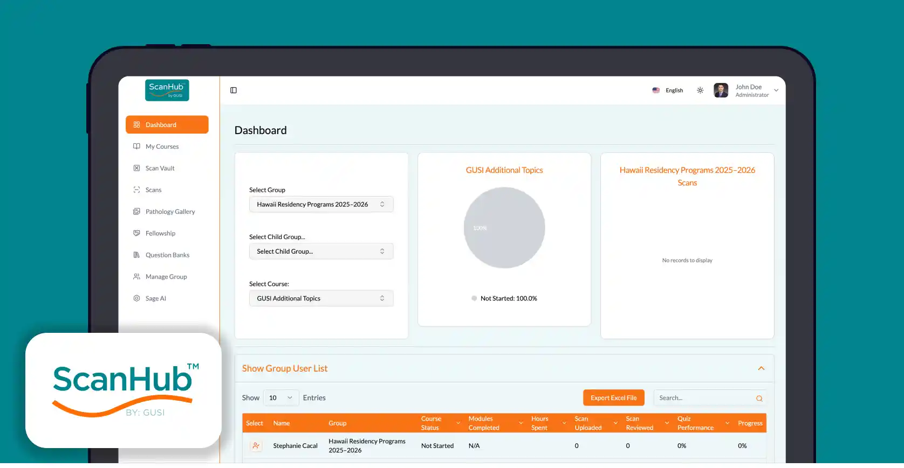The width and height of the screenshot is (904, 468).
Task: Click the gray Not Started pie chart
Action: (504, 228)
